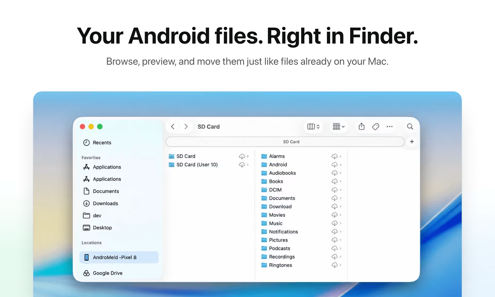The width and height of the screenshot is (495, 297).
Task: Click cloud download icon for Pictures
Action: click(x=334, y=240)
